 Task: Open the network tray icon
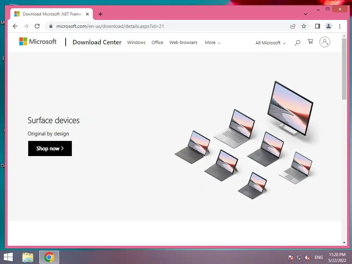(299, 257)
